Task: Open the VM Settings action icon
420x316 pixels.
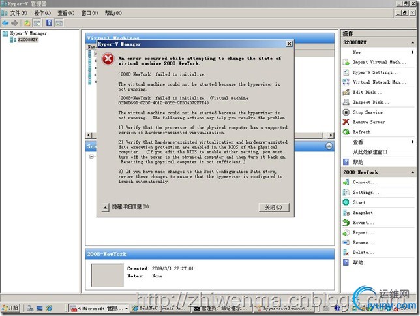Action: [x=346, y=193]
